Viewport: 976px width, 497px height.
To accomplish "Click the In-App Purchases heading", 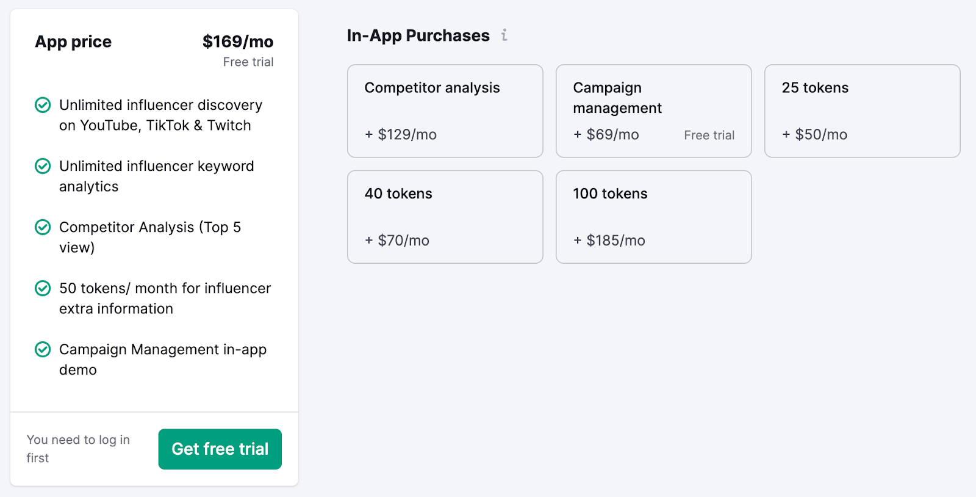I will 417,35.
